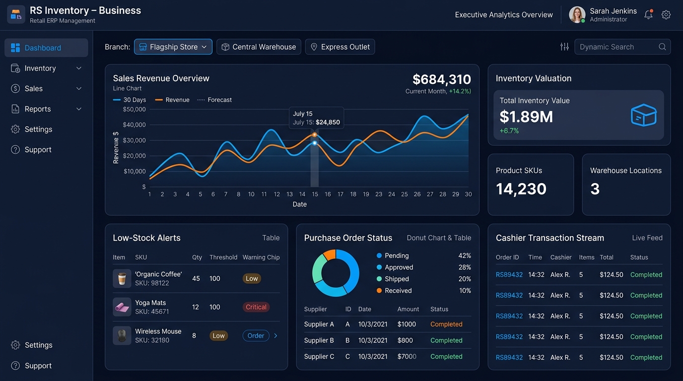
Task: Open the Flagship Store branch dropdown
Action: coord(173,47)
